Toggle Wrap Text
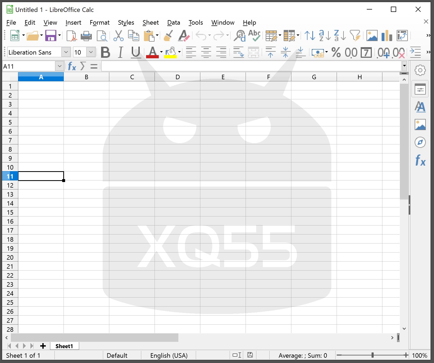The height and width of the screenshot is (363, 434). click(x=238, y=52)
